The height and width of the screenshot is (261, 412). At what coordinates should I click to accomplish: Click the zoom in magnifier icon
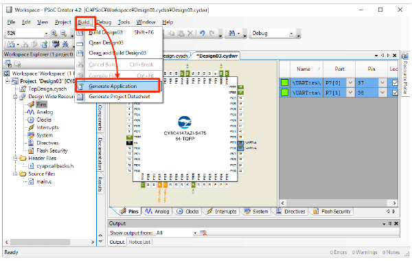pos(54,33)
